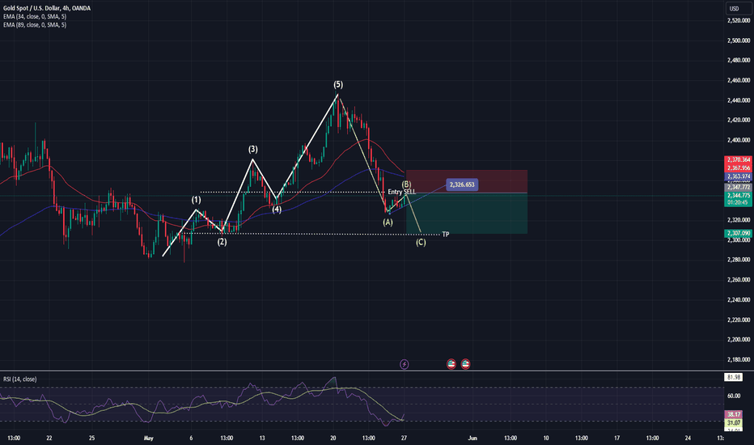Select the RSI (14, close) indicator legend
The width and height of the screenshot is (754, 445).
pos(19,379)
